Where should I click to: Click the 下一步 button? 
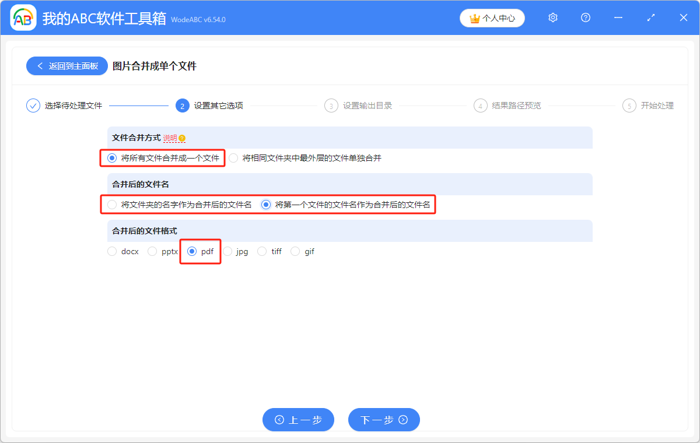click(x=384, y=420)
